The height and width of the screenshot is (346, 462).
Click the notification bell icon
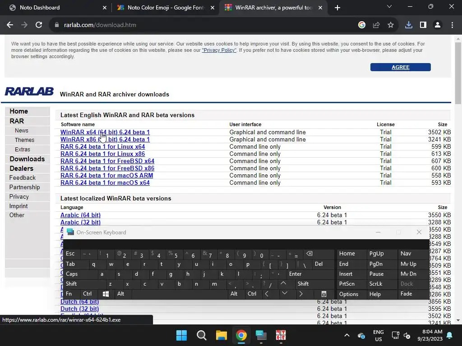[450, 335]
